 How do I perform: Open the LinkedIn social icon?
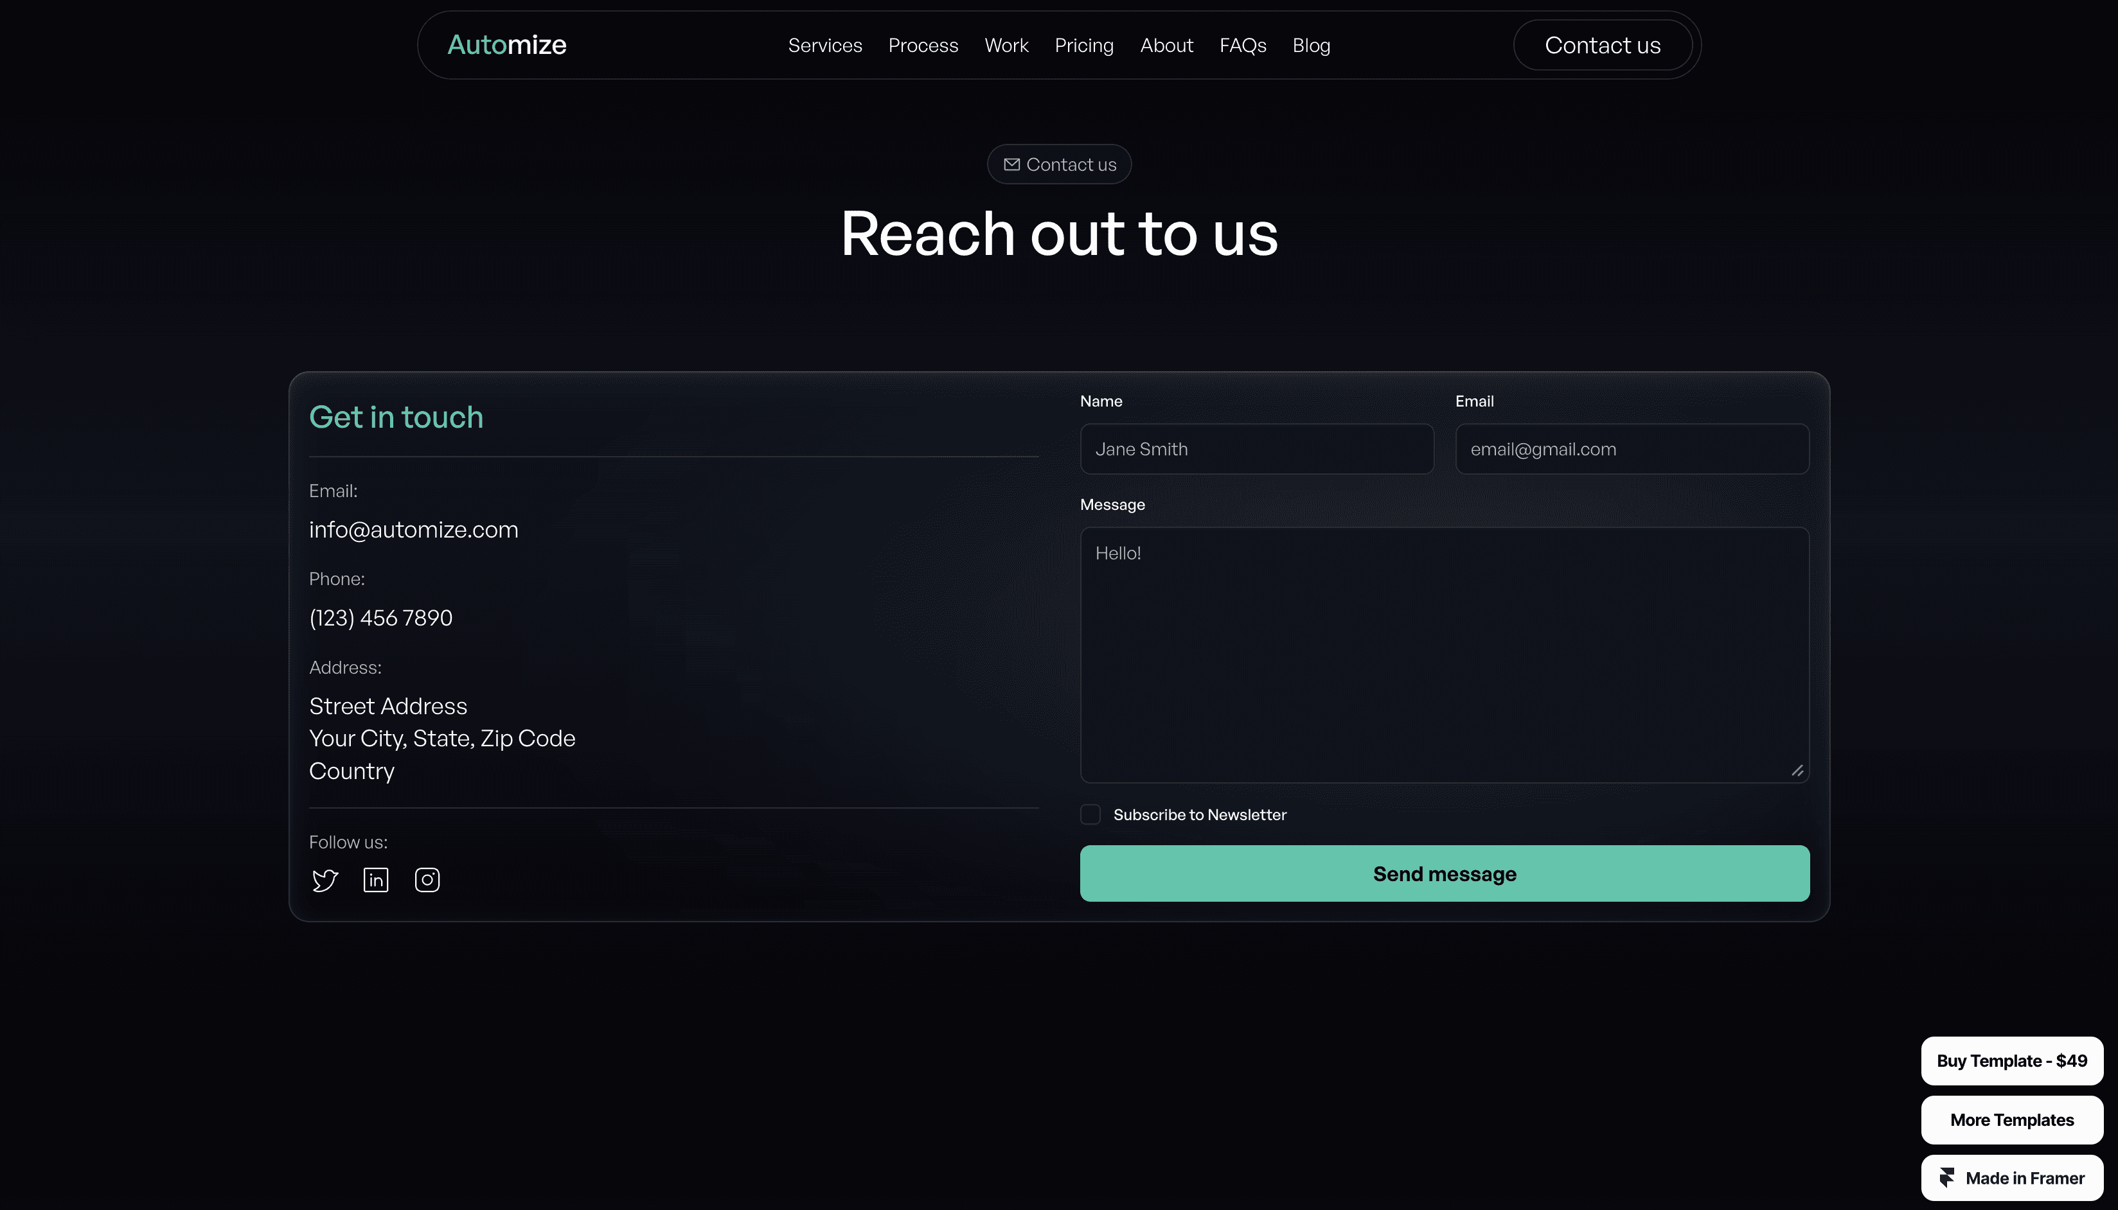[x=376, y=880]
